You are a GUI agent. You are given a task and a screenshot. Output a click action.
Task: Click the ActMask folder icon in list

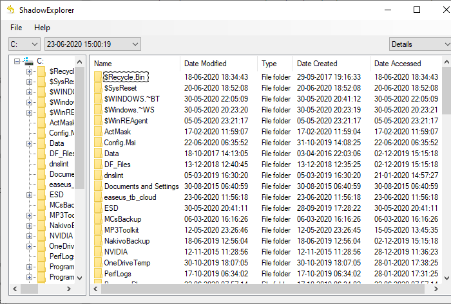pos(98,131)
